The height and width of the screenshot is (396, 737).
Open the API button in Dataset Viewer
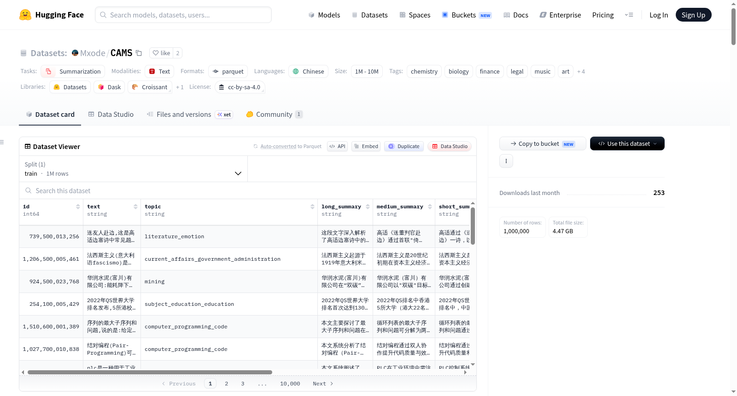point(337,146)
